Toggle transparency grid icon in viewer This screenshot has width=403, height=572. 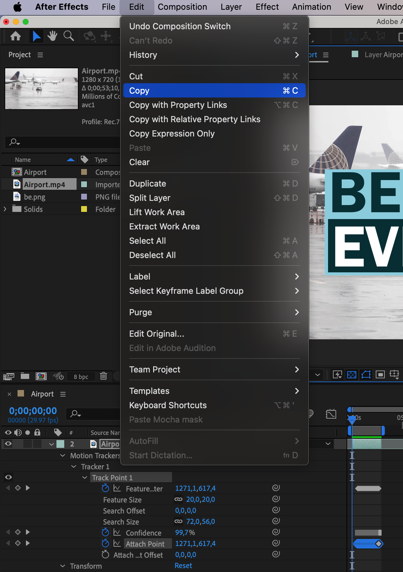pos(352,375)
